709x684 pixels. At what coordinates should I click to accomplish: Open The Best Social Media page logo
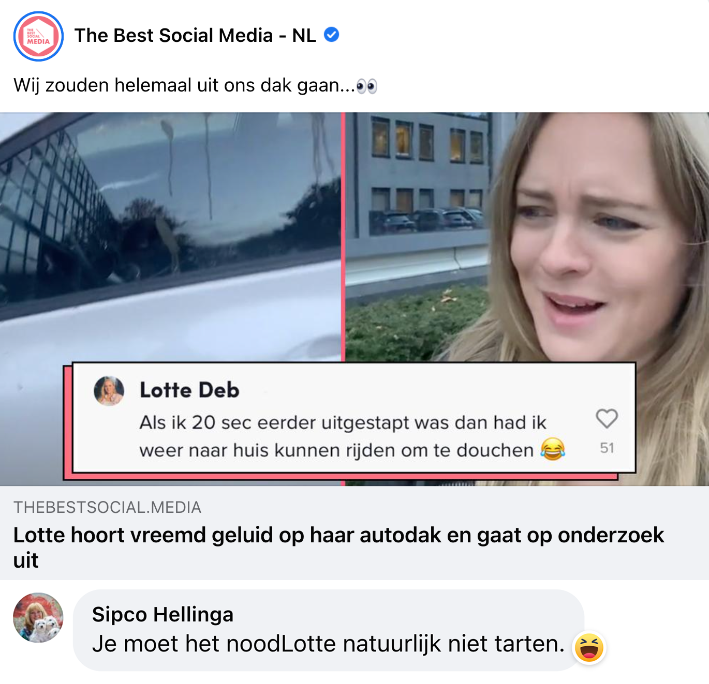coord(38,36)
